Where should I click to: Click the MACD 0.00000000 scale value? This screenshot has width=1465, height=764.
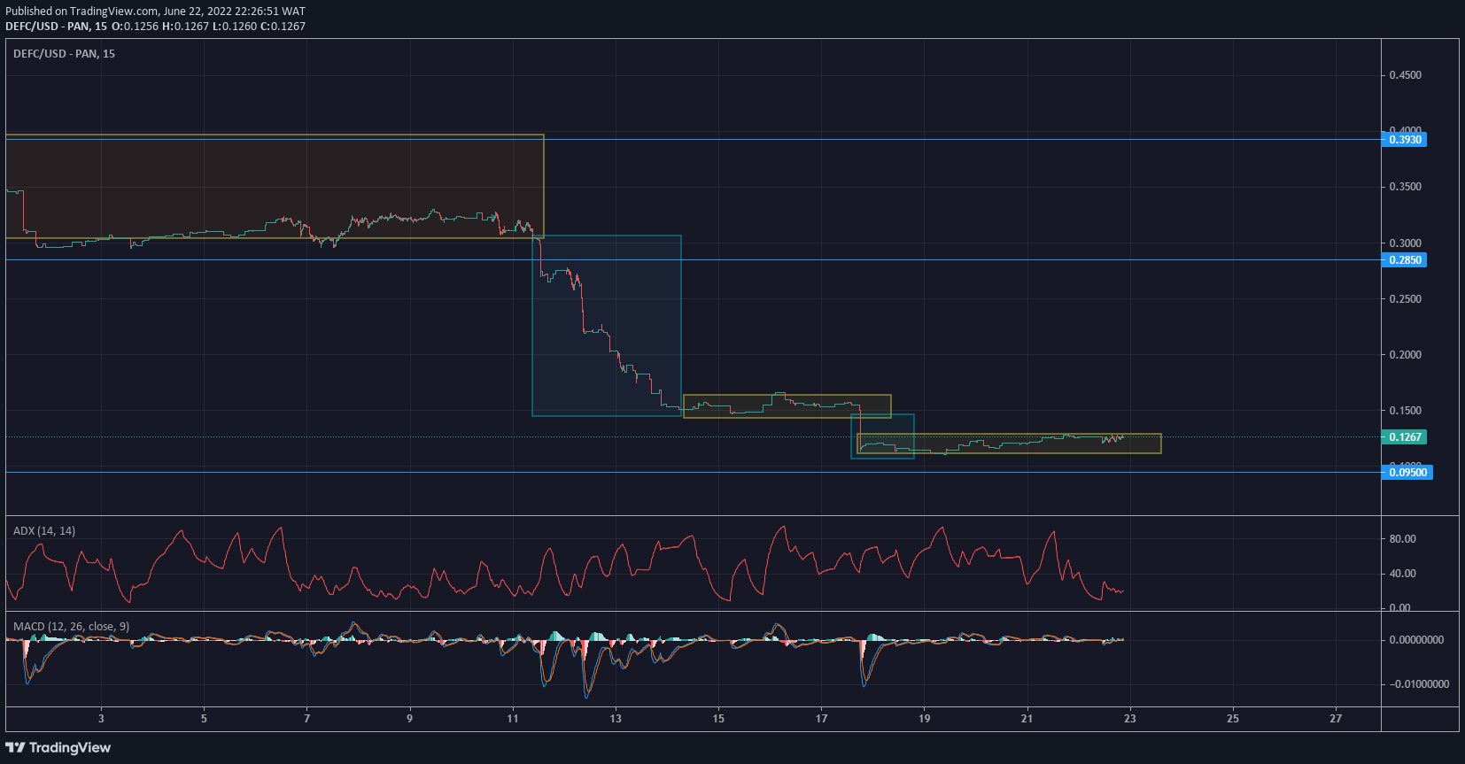[x=1416, y=640]
